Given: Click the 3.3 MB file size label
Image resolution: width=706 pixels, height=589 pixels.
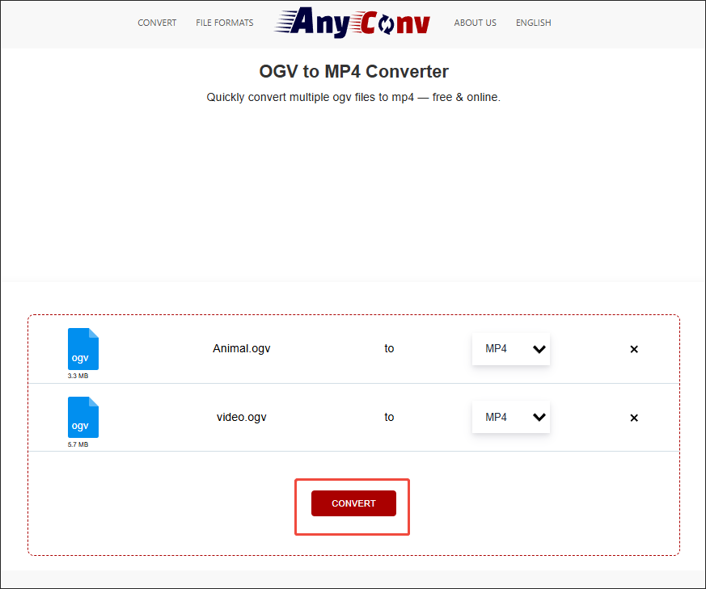Looking at the screenshot, I should (78, 376).
